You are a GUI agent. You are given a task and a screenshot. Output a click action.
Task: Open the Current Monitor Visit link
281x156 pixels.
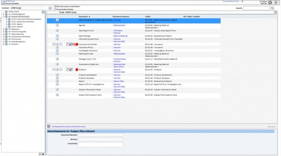[232, 1]
